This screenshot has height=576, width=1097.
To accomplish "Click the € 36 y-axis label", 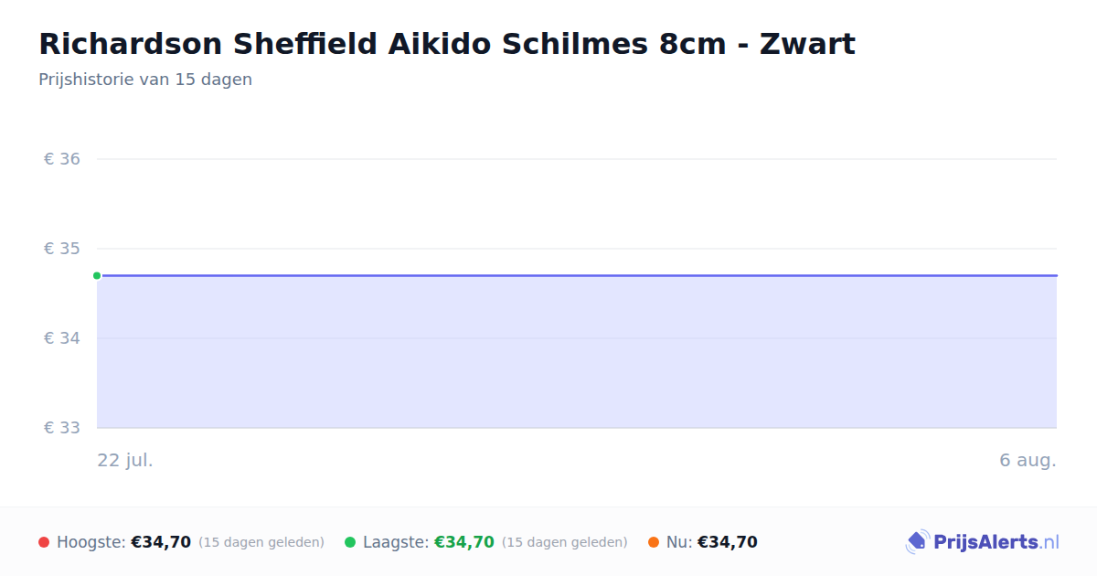I will 62,159.
